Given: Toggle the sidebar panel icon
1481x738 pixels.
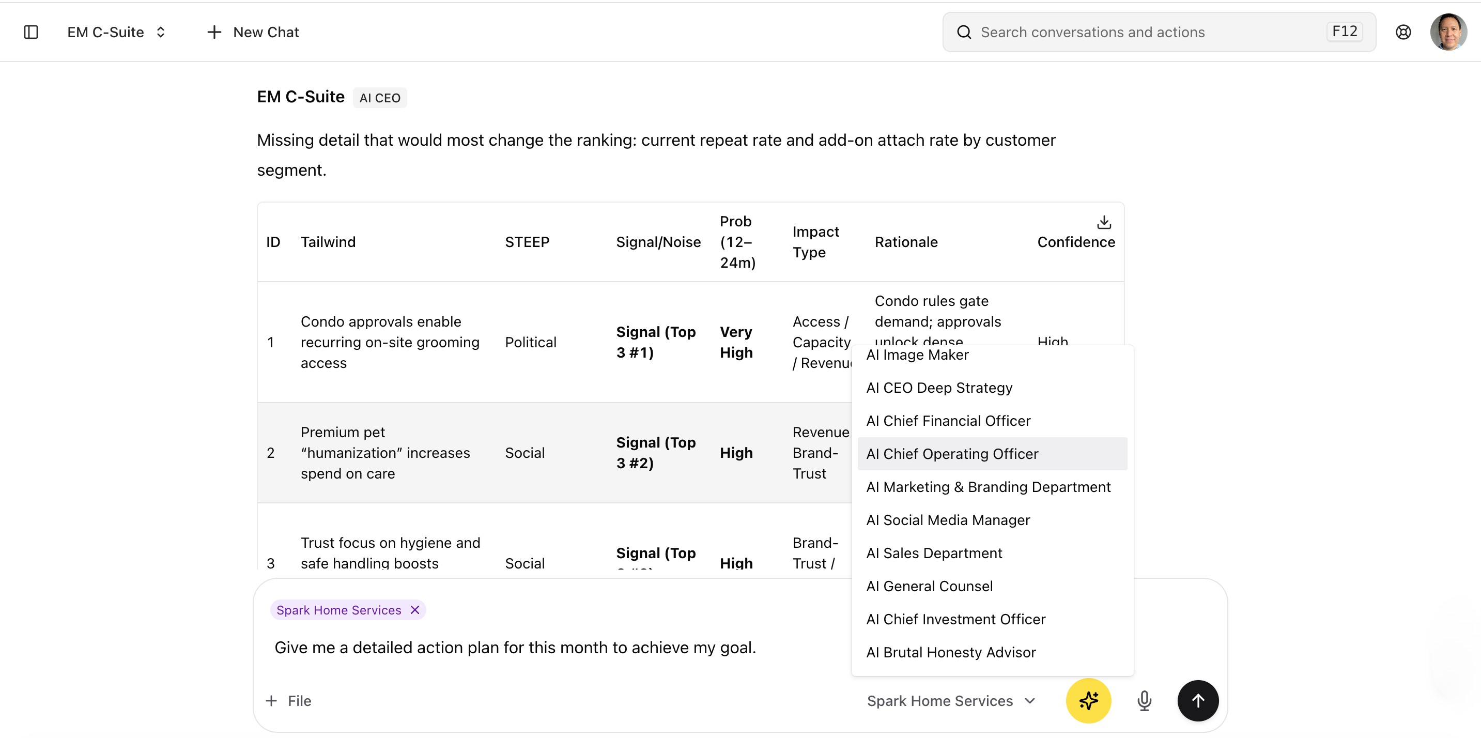Looking at the screenshot, I should [31, 32].
